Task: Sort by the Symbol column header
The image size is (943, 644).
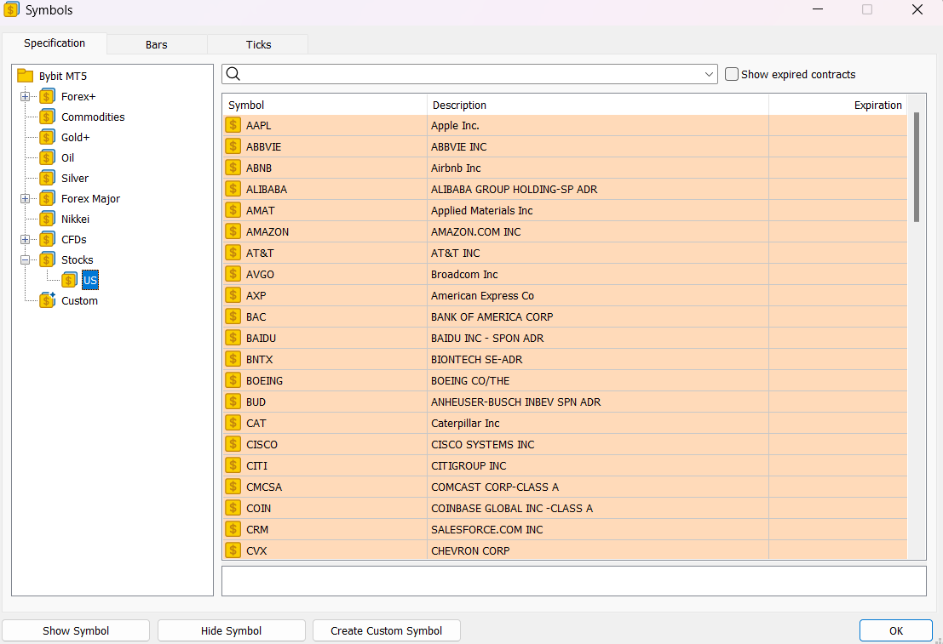Action: 325,105
